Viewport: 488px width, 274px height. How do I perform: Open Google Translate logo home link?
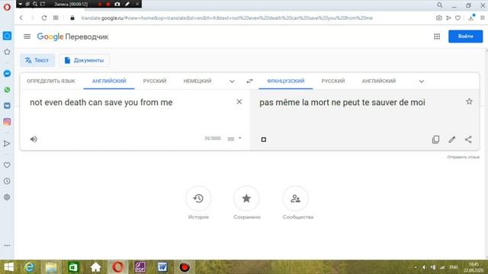[x=72, y=37]
